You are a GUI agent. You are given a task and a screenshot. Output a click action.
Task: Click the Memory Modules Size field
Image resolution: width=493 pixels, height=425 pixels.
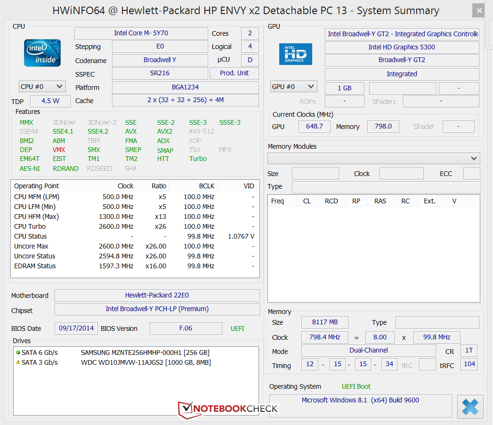tap(315, 173)
